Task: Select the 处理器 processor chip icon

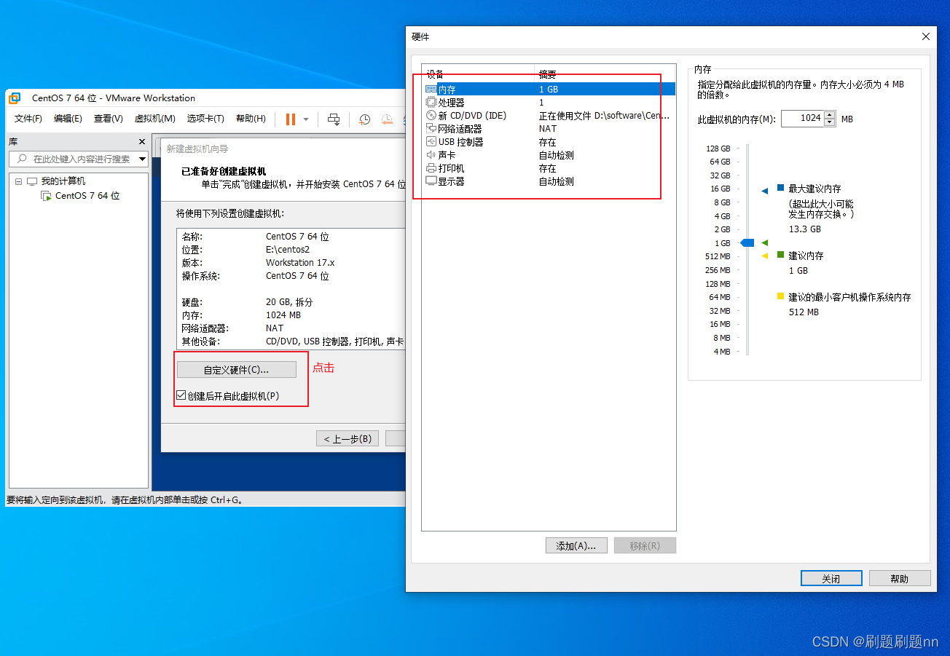Action: pos(431,103)
